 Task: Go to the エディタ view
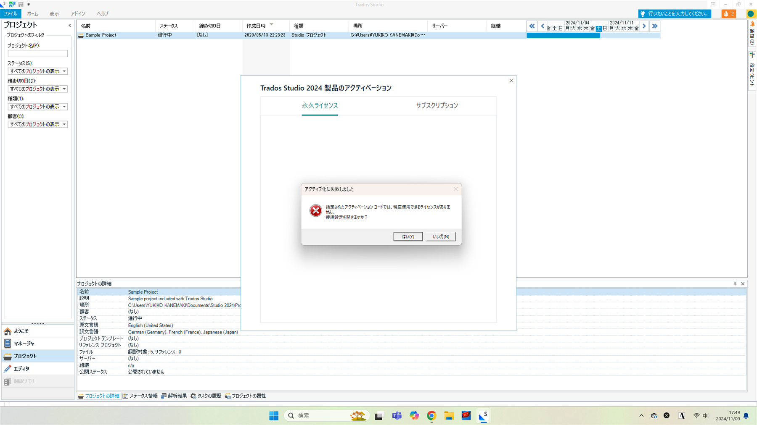38,369
